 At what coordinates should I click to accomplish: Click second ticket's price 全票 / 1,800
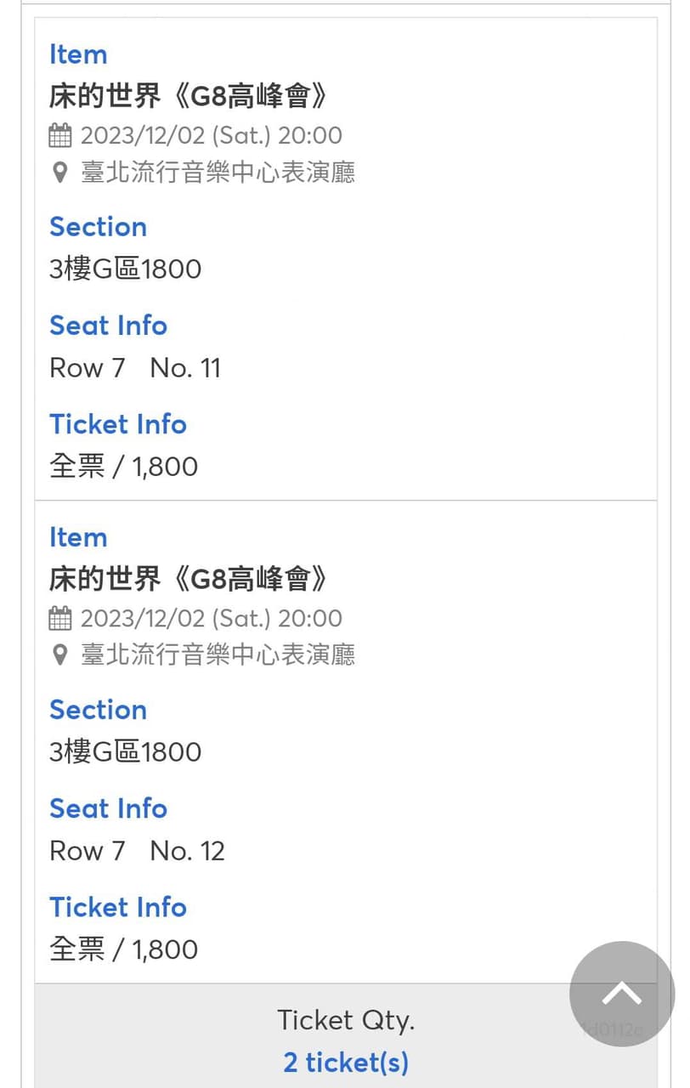click(x=123, y=949)
